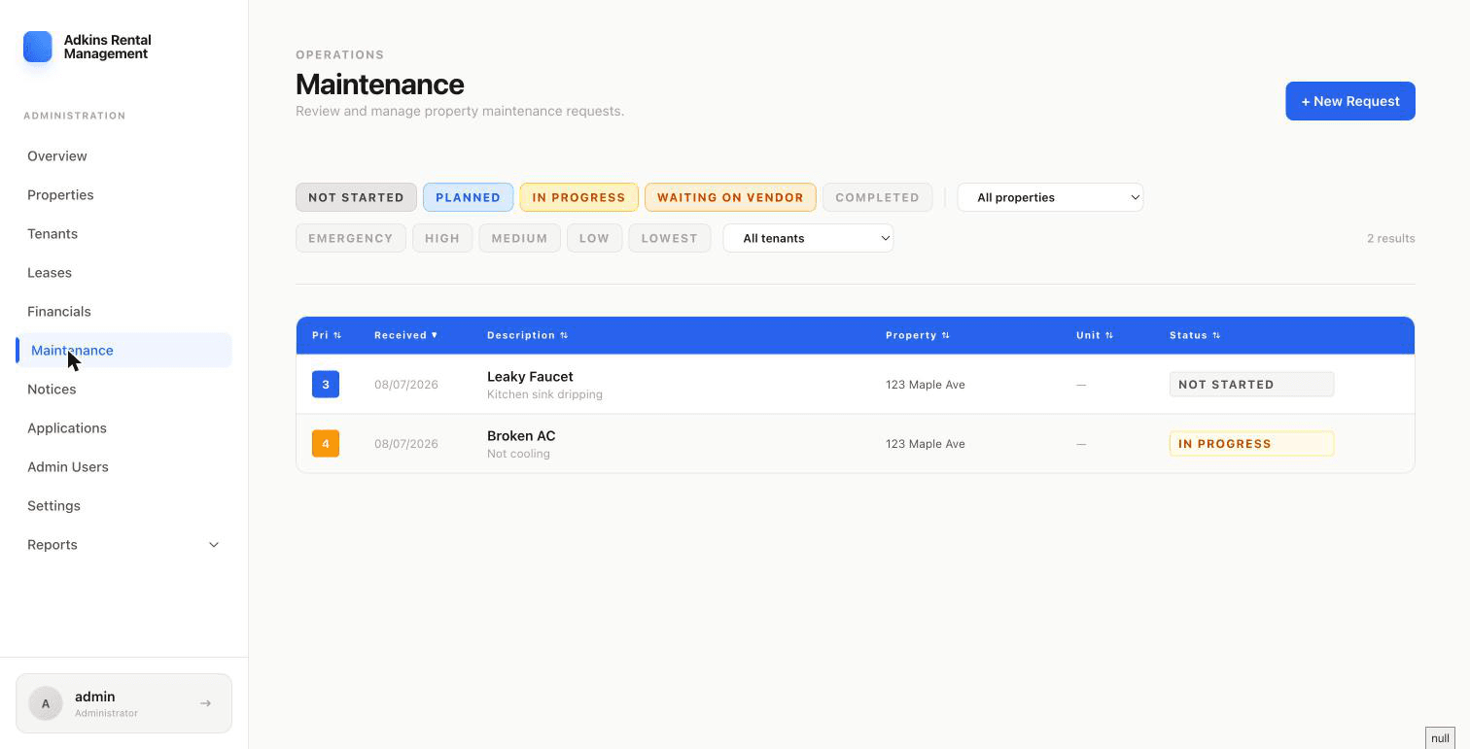Click the 08/07/2026 date for Broken AC
The width and height of the screenshot is (1470, 749).
click(406, 444)
